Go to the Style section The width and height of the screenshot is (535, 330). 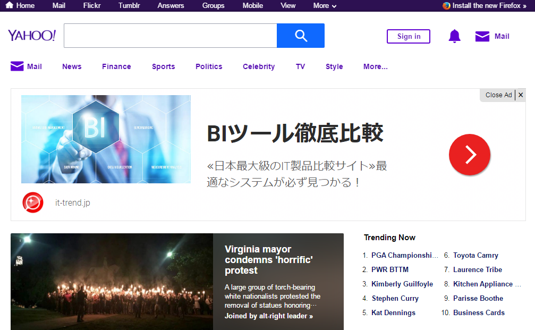pyautogui.click(x=334, y=66)
